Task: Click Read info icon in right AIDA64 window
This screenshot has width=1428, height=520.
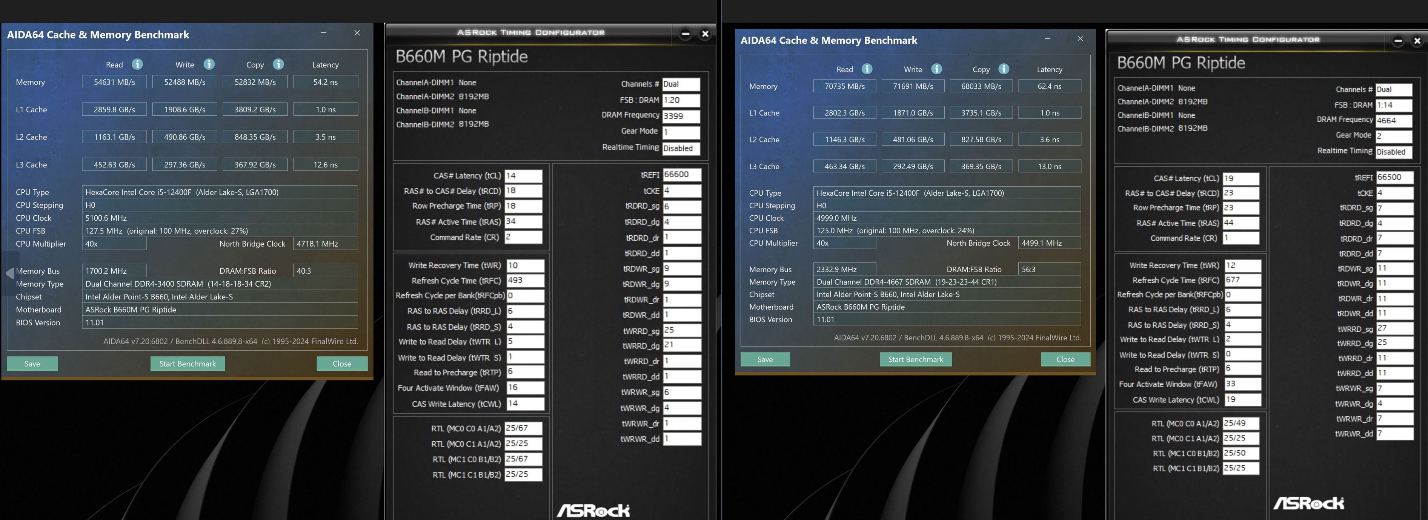Action: point(867,69)
